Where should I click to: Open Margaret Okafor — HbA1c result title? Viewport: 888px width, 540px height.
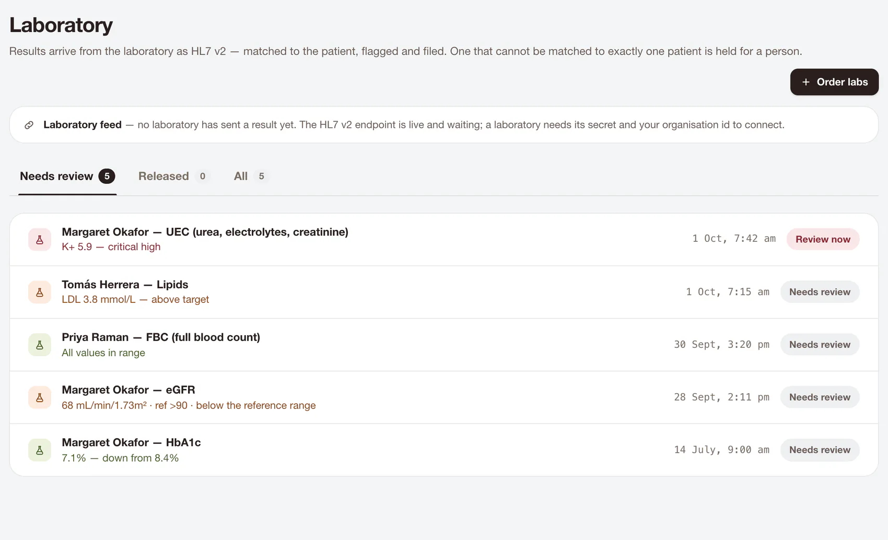click(x=131, y=443)
